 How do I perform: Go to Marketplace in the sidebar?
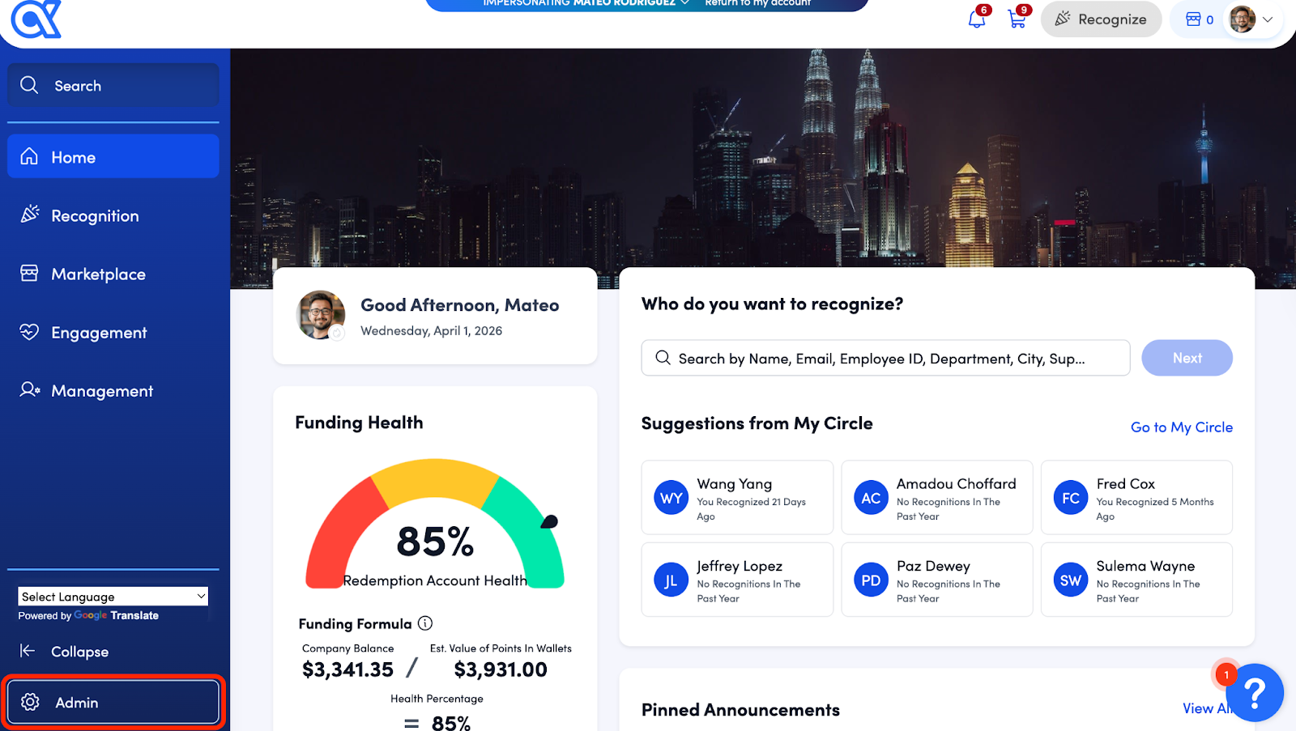[98, 274]
